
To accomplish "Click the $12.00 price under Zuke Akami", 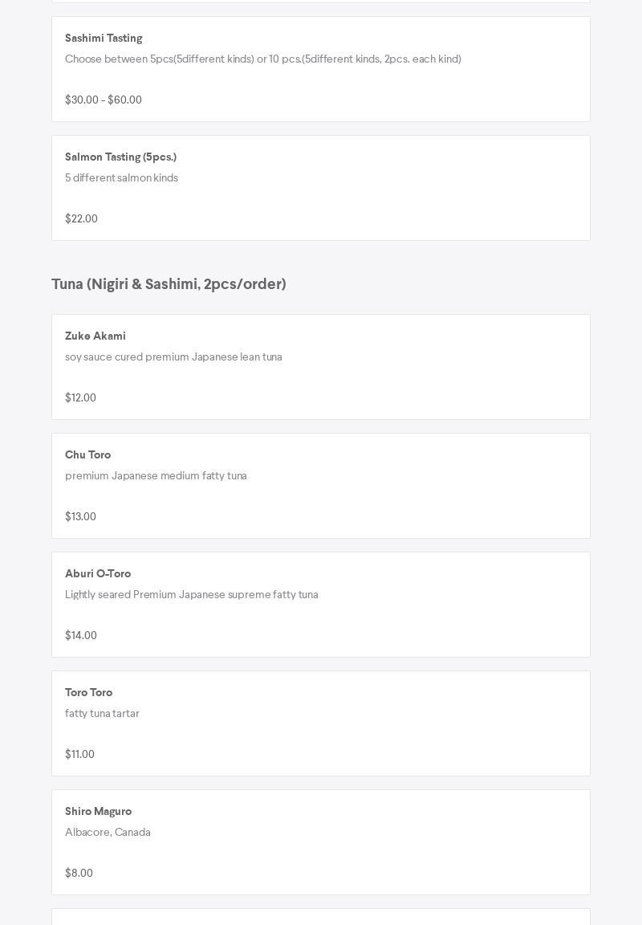I will pos(80,398).
